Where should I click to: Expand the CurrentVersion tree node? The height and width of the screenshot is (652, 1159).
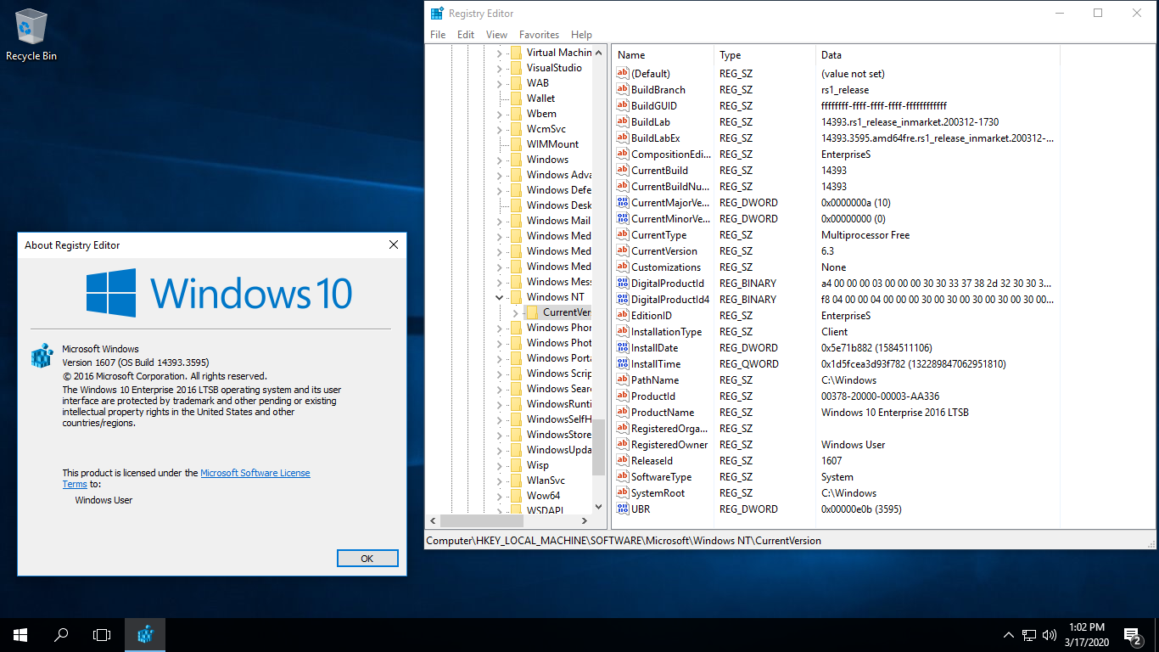click(x=515, y=312)
